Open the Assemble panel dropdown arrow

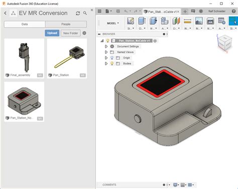click(167, 28)
